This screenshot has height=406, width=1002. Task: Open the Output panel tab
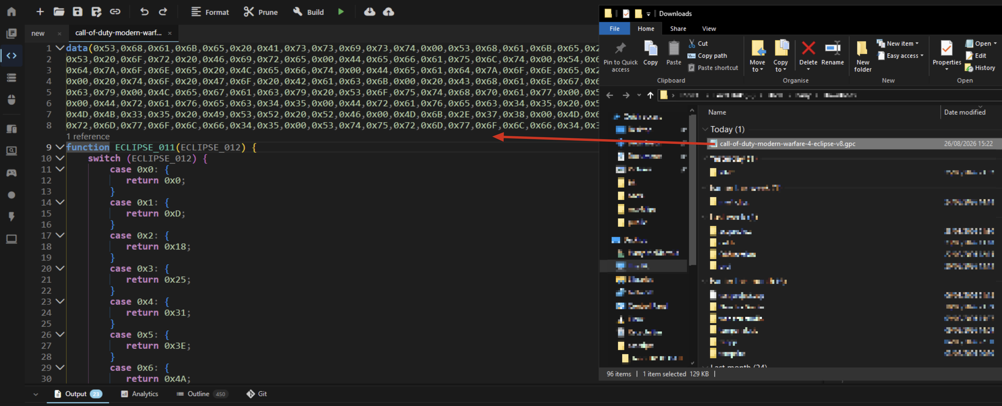coord(78,394)
